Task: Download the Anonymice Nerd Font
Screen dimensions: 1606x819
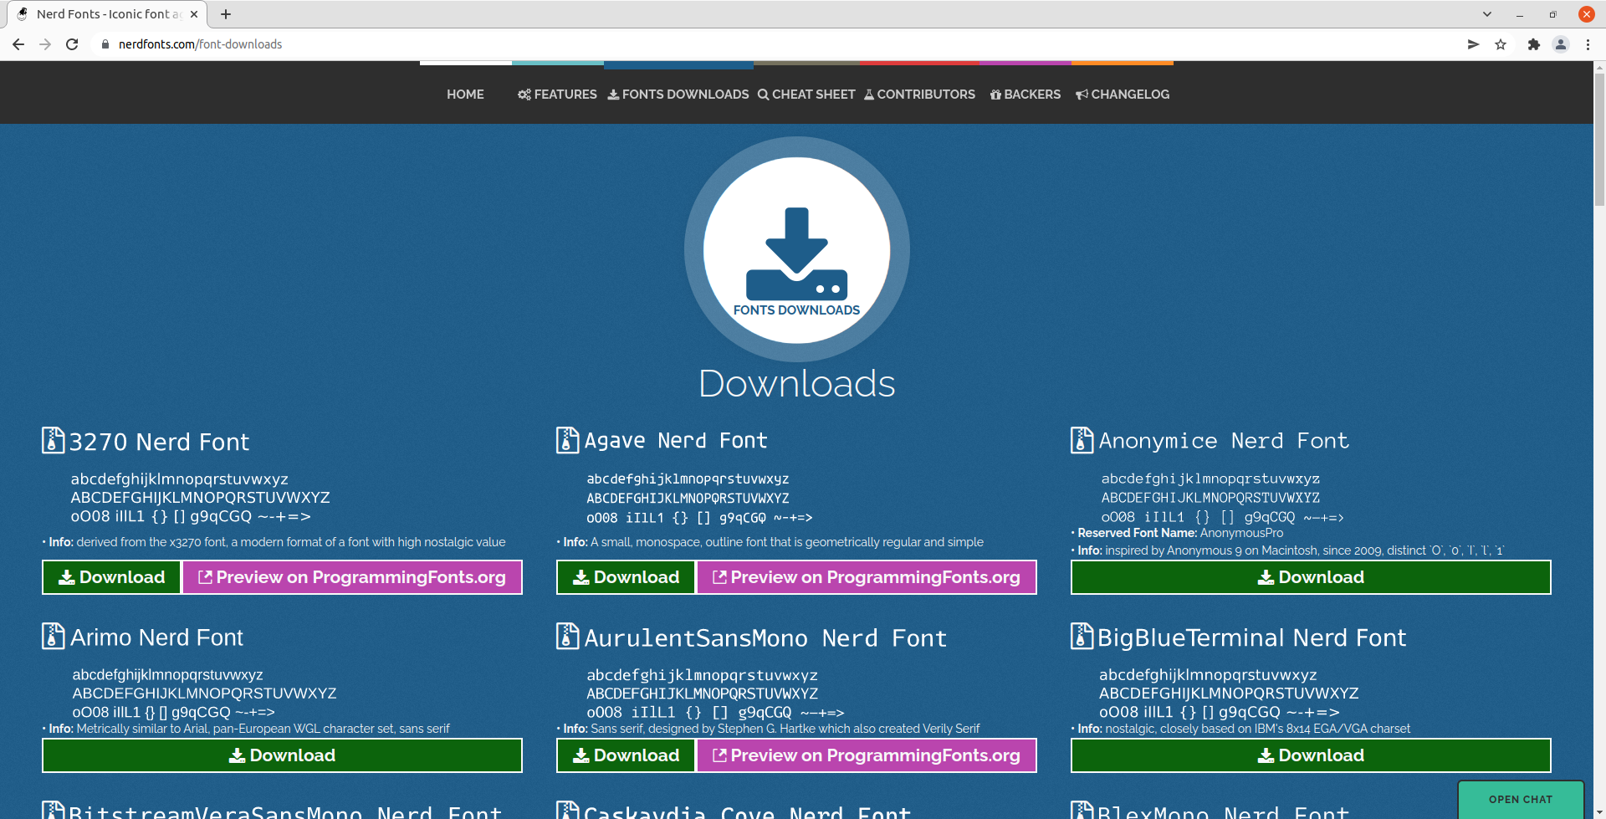Action: point(1311,577)
